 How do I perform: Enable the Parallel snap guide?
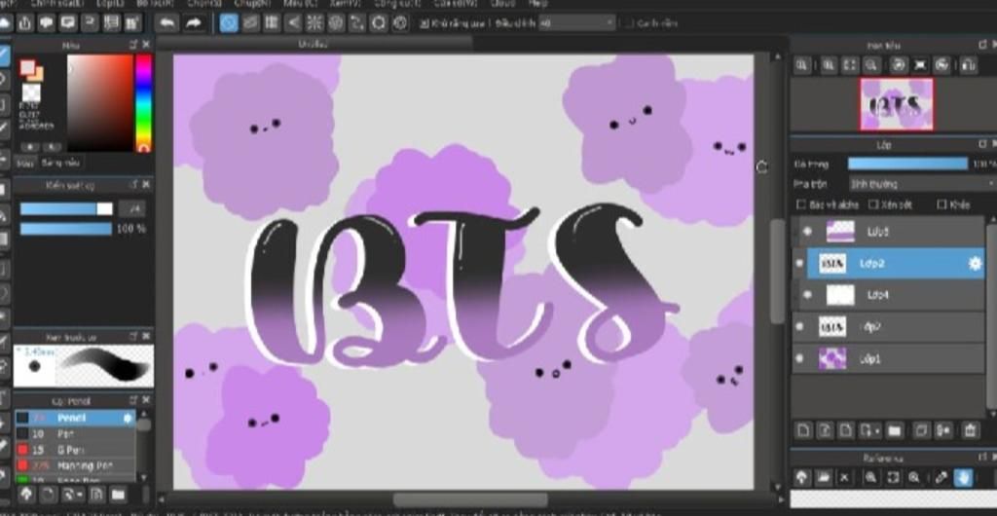point(250,23)
